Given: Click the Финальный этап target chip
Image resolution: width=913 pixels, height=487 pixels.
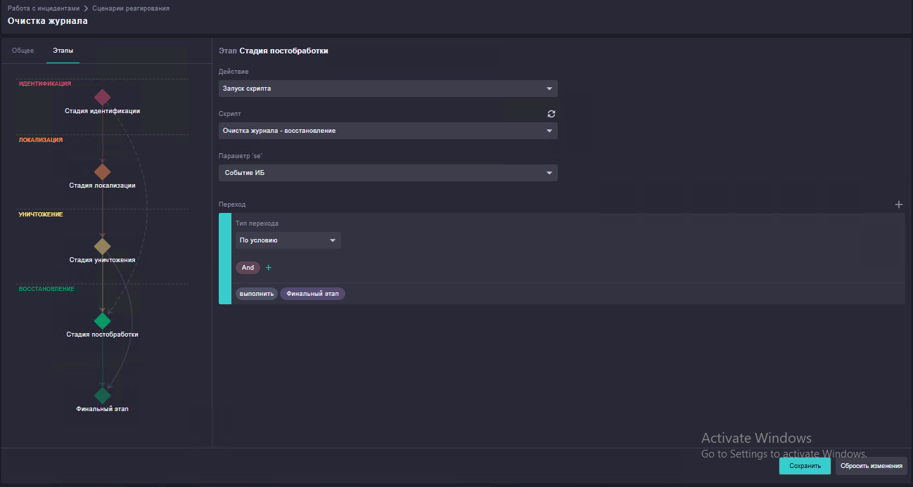Looking at the screenshot, I should tap(312, 294).
